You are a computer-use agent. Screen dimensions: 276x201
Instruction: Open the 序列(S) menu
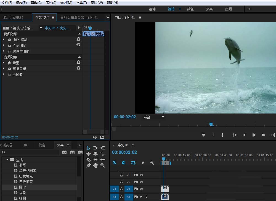coord(51,3)
